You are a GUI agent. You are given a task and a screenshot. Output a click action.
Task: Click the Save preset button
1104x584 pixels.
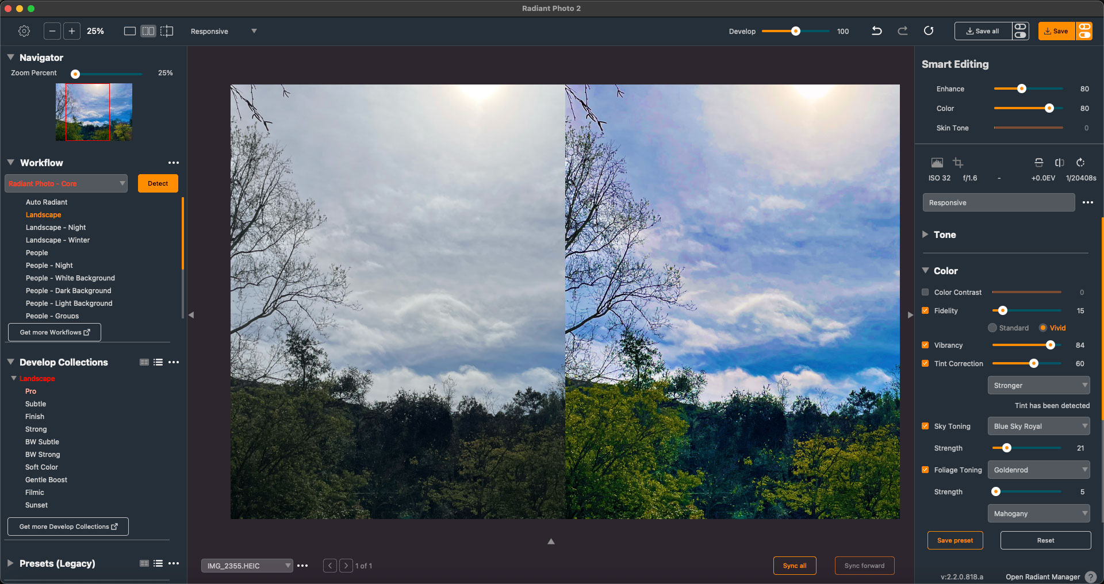(x=954, y=540)
